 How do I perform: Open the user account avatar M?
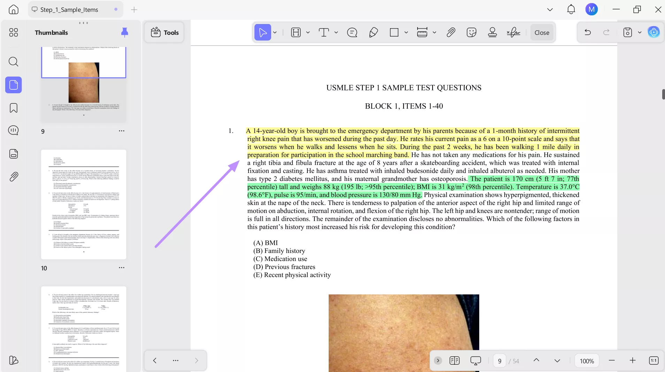point(591,9)
